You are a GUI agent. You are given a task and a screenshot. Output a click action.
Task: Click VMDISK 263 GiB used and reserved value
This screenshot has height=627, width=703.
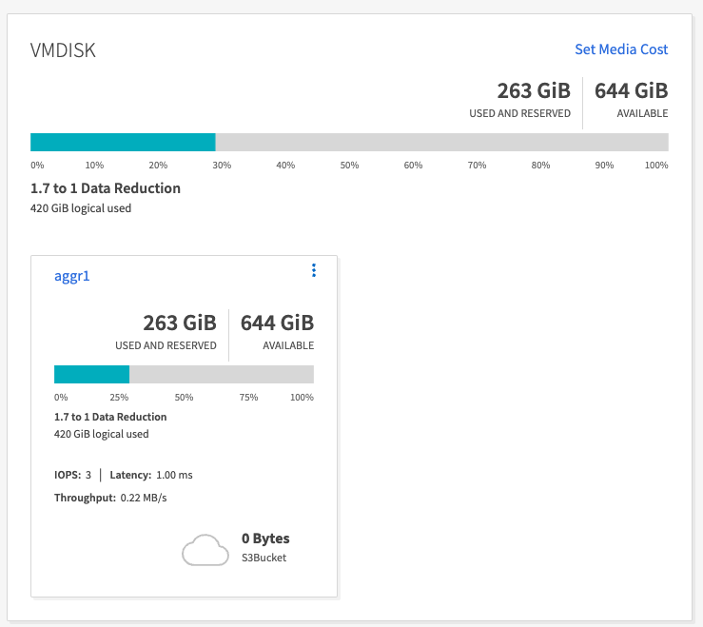pyautogui.click(x=533, y=91)
